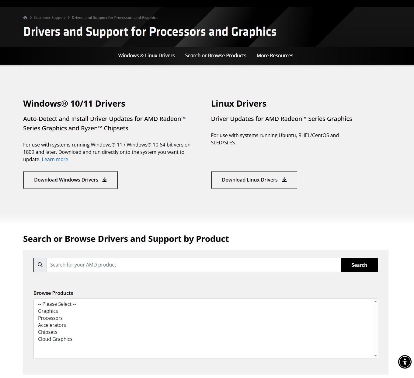The width and height of the screenshot is (414, 378).
Task: Click download arrow icon on Linux Drivers button
Action: (x=284, y=180)
